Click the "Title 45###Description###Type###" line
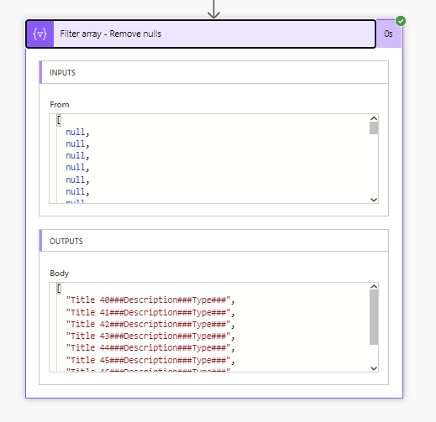436x422 pixels. click(x=150, y=360)
